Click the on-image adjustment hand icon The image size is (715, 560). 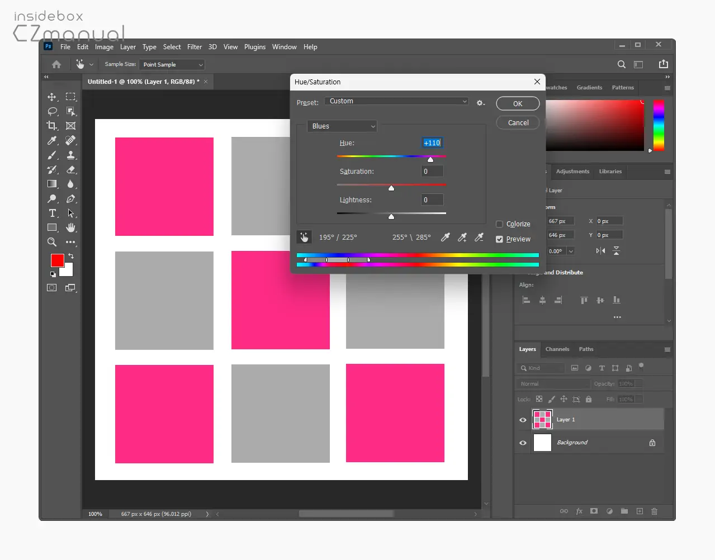304,237
